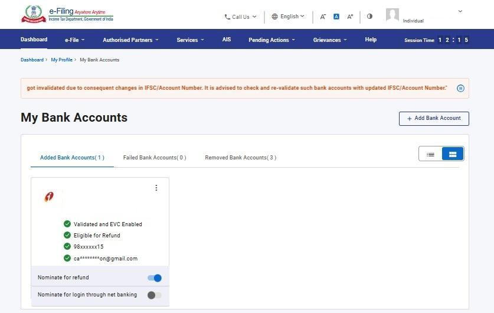Image resolution: width=494 pixels, height=313 pixels.
Task: Reset font size with default A icon
Action: coord(336,17)
